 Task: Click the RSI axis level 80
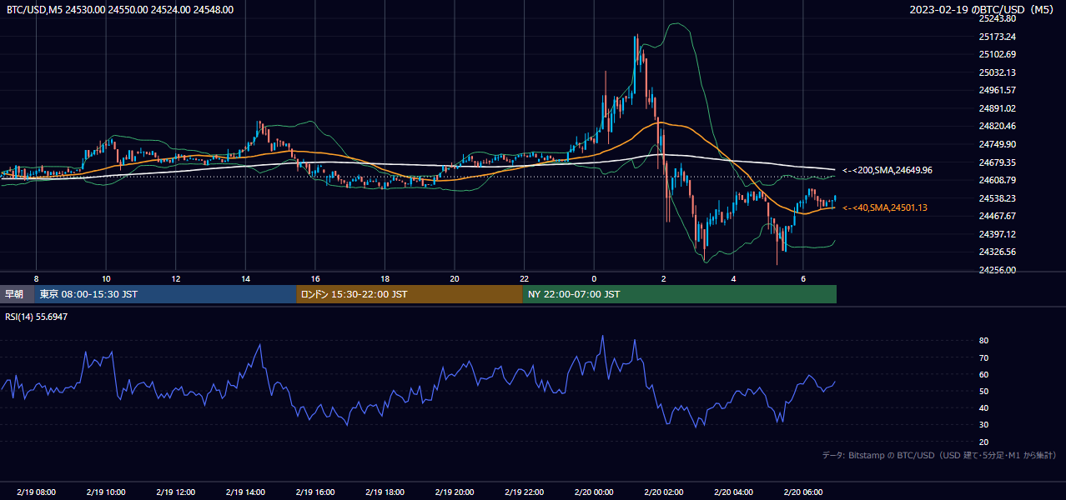click(984, 341)
